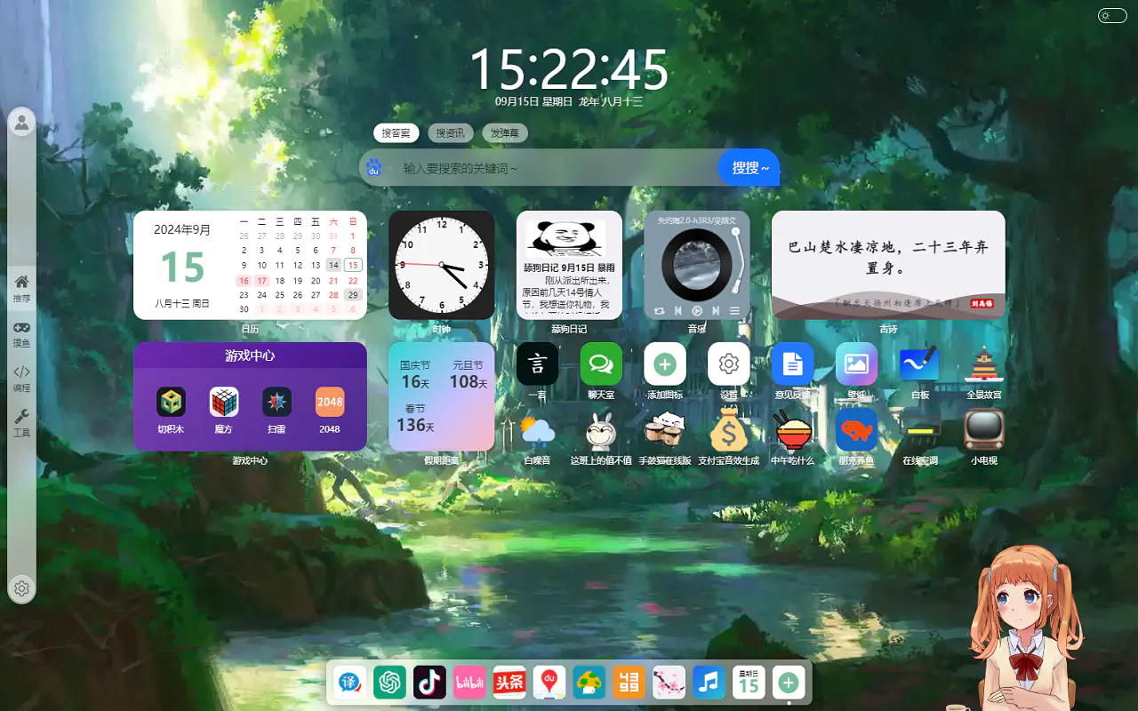Open the 4399 games dock icon
The image size is (1138, 711).
point(629,683)
